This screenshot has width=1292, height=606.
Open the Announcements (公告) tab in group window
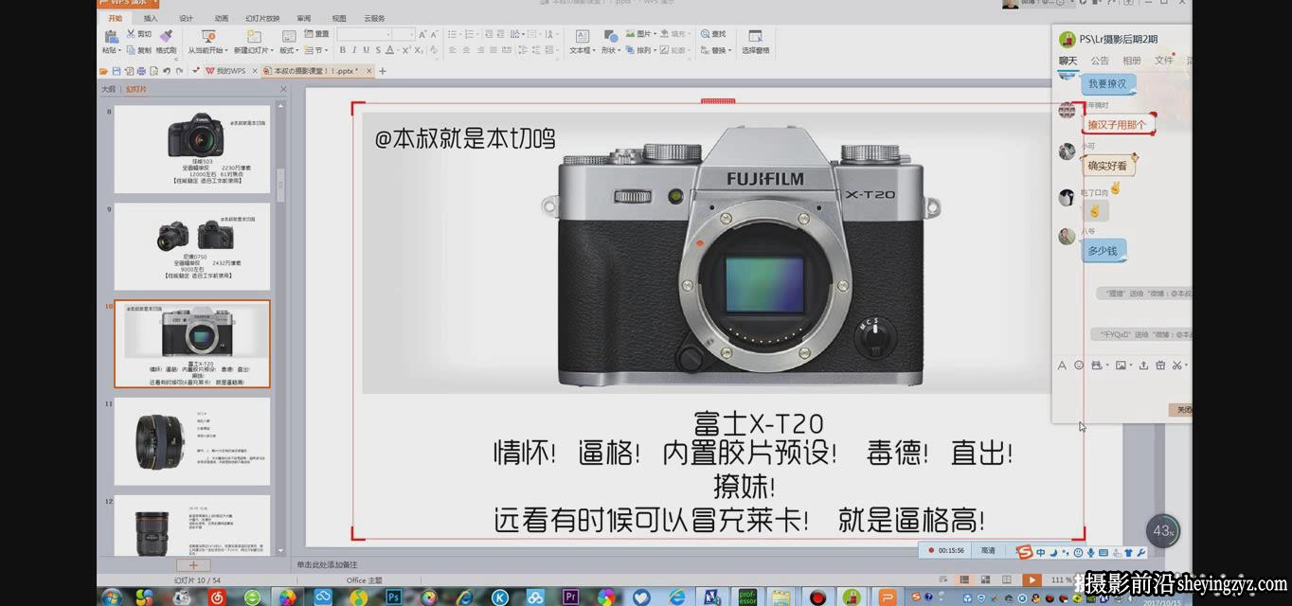point(1100,61)
